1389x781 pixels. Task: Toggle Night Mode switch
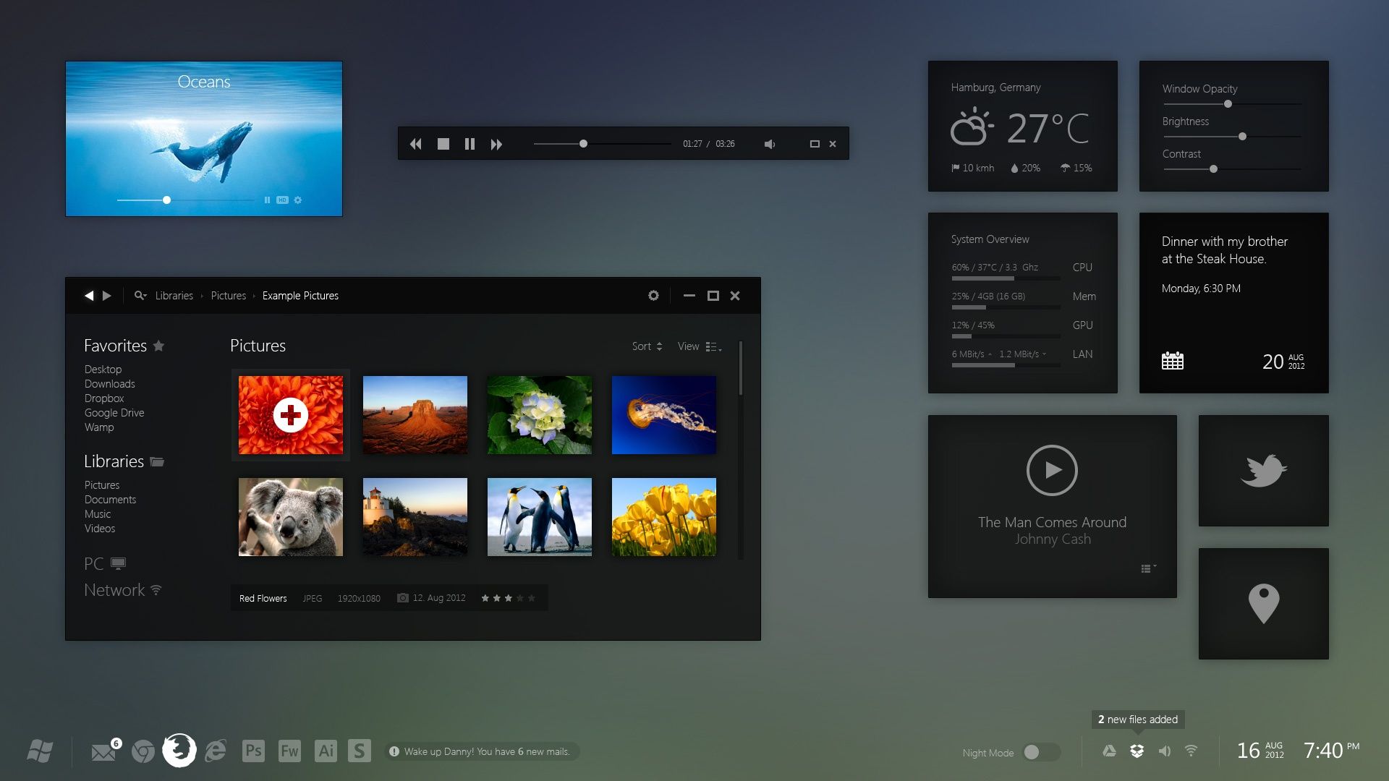coord(1041,752)
